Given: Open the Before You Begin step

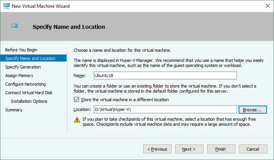Looking at the screenshot, I should tap(21, 50).
